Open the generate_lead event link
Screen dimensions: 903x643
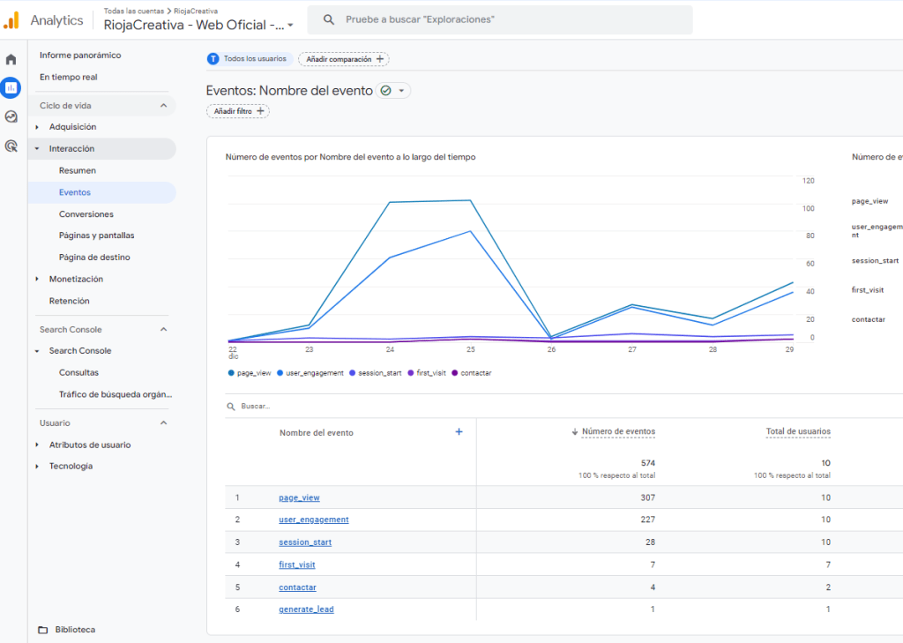306,609
